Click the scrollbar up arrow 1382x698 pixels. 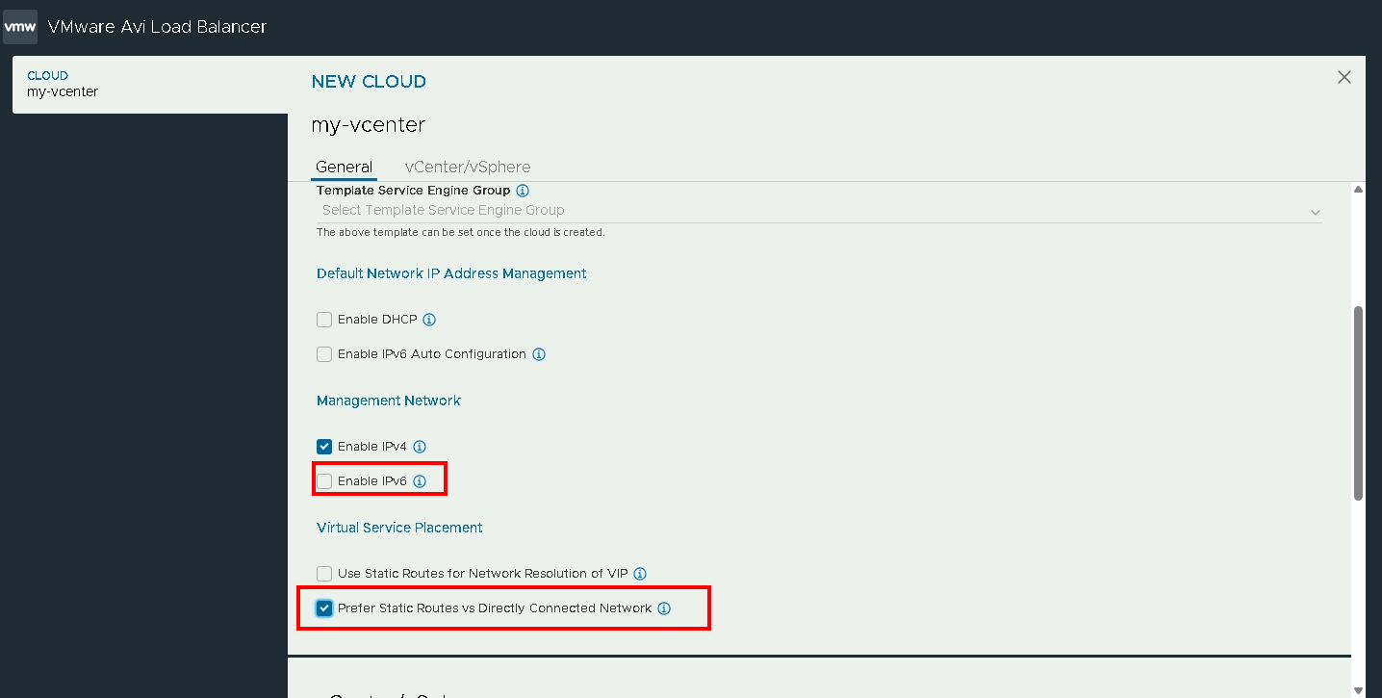point(1358,190)
